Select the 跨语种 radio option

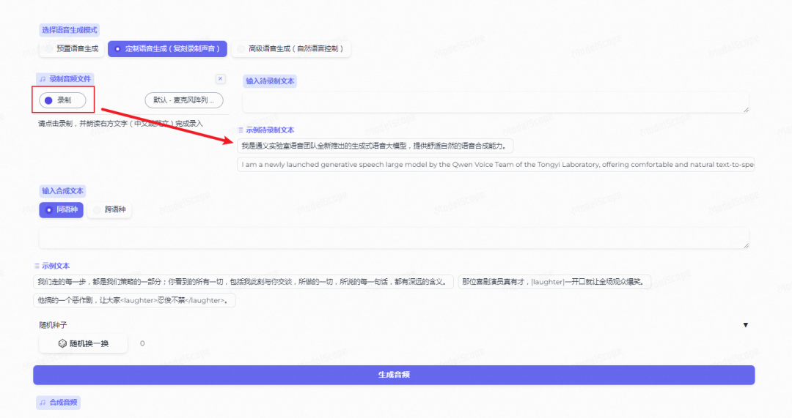click(x=109, y=210)
